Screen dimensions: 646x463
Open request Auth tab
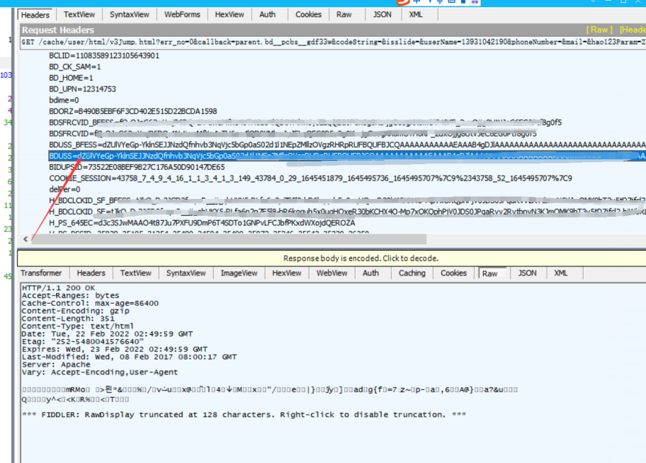click(267, 14)
